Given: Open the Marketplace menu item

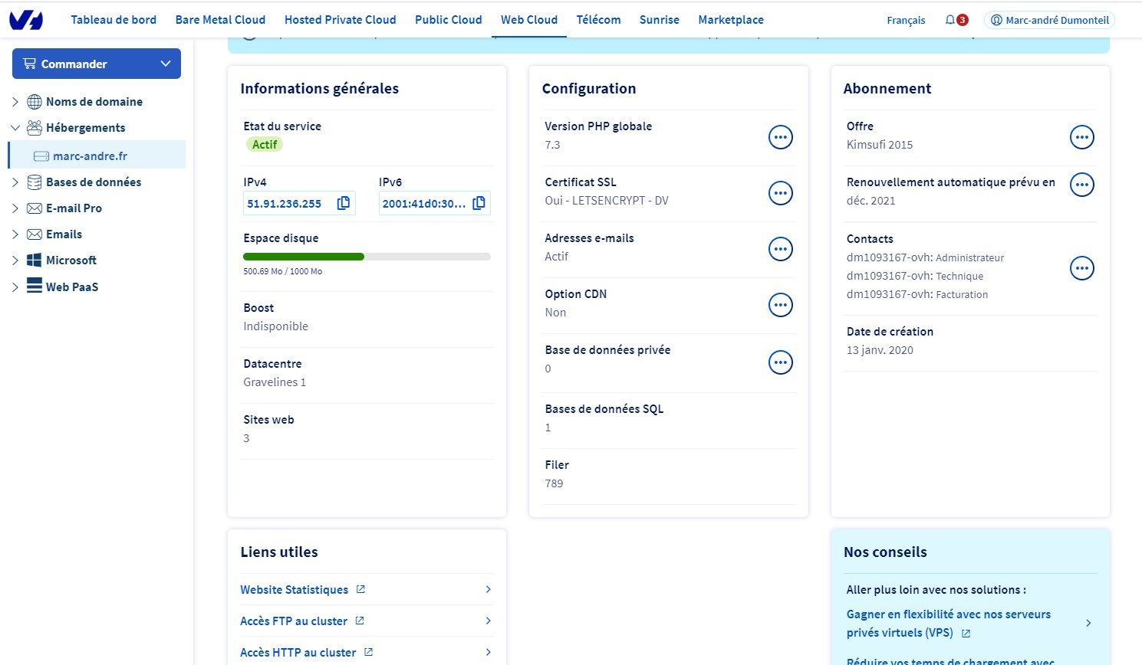Looking at the screenshot, I should point(730,20).
